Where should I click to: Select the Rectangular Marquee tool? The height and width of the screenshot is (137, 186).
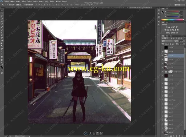pos(2,13)
